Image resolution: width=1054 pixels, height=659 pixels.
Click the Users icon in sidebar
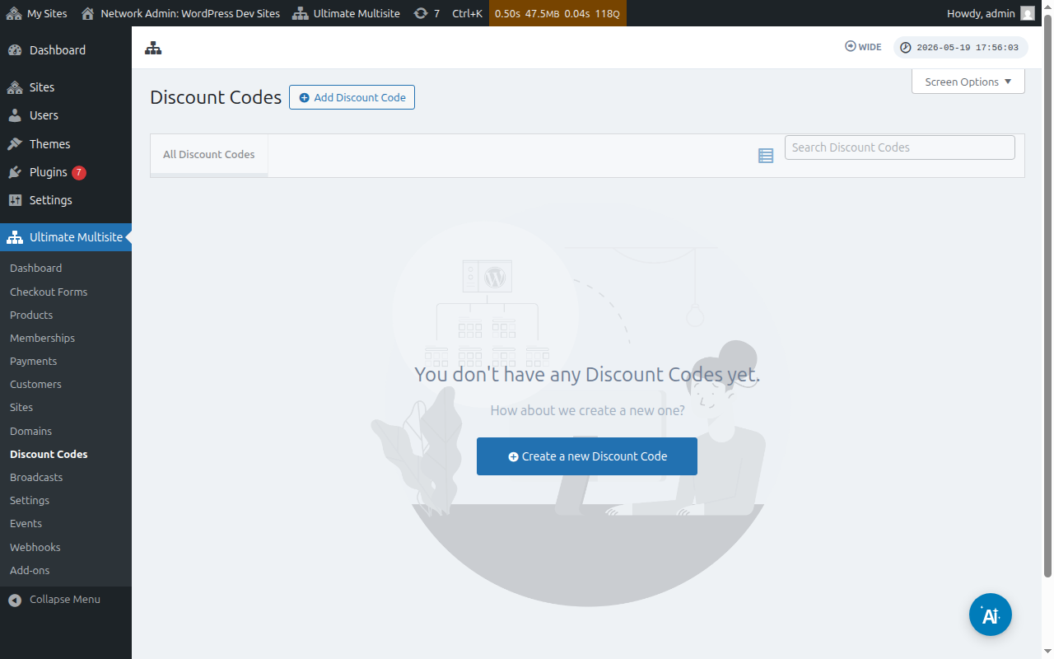[15, 115]
